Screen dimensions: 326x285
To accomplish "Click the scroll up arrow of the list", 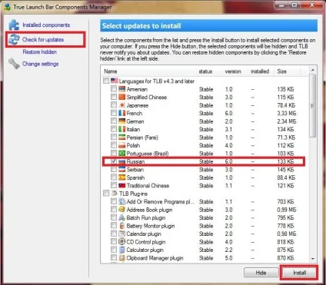I will coord(312,70).
